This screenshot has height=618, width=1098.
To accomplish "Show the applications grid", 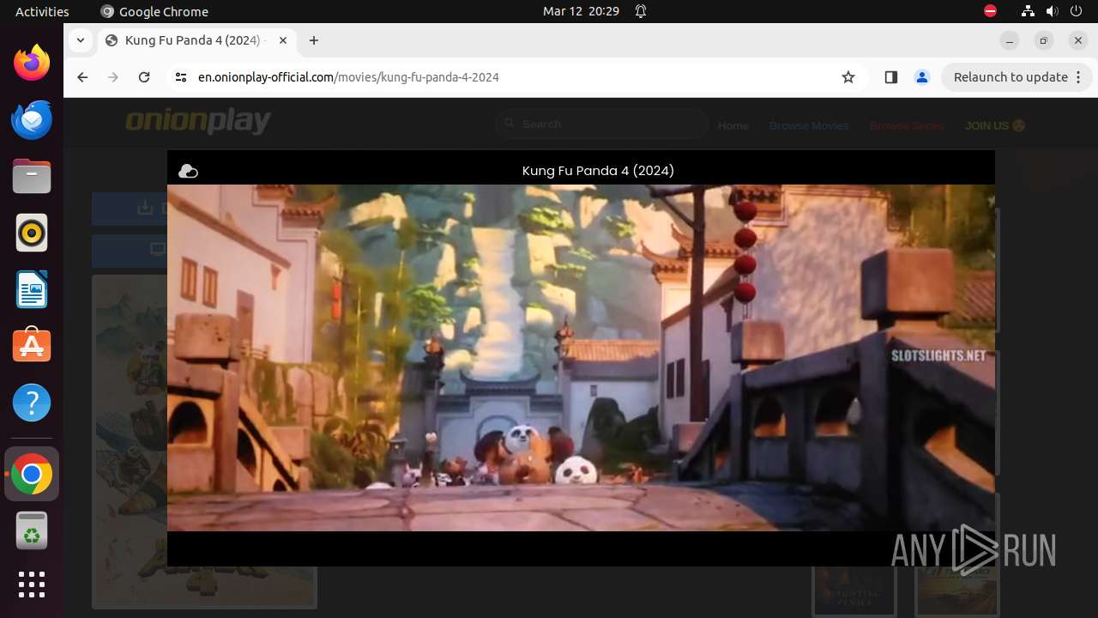I will 32,585.
